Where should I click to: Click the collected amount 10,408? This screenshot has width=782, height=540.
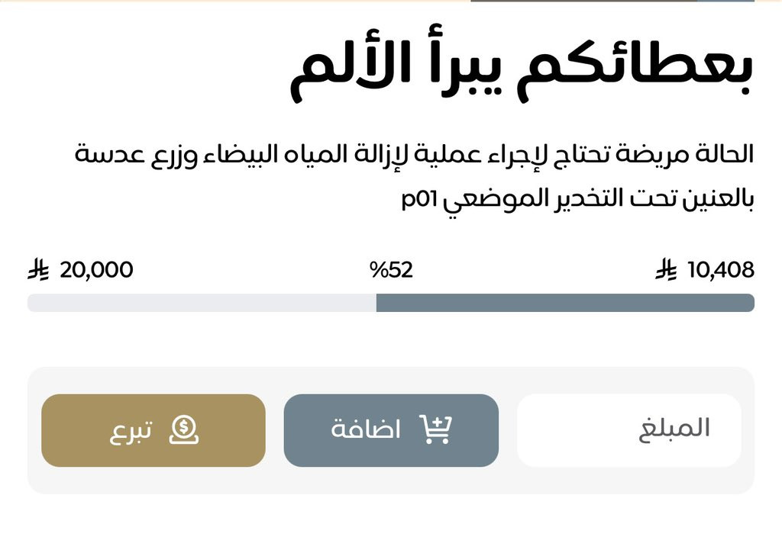pyautogui.click(x=720, y=269)
